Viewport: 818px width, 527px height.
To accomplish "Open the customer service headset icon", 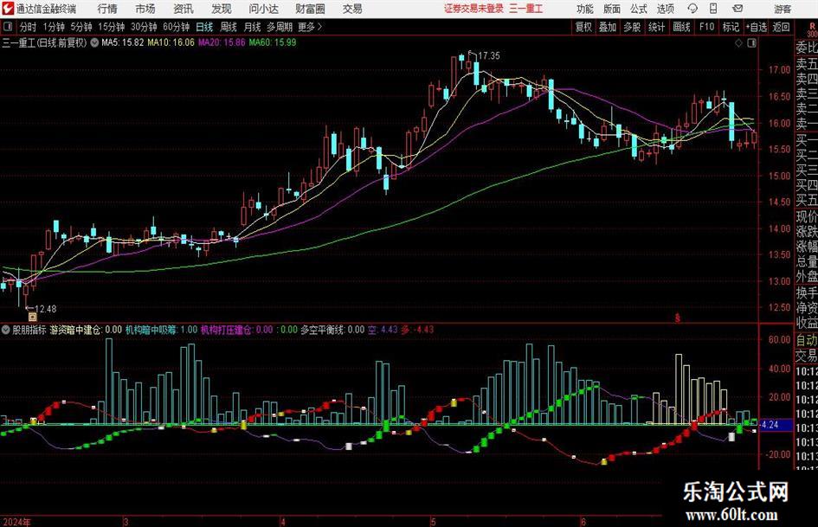I will [x=692, y=9].
